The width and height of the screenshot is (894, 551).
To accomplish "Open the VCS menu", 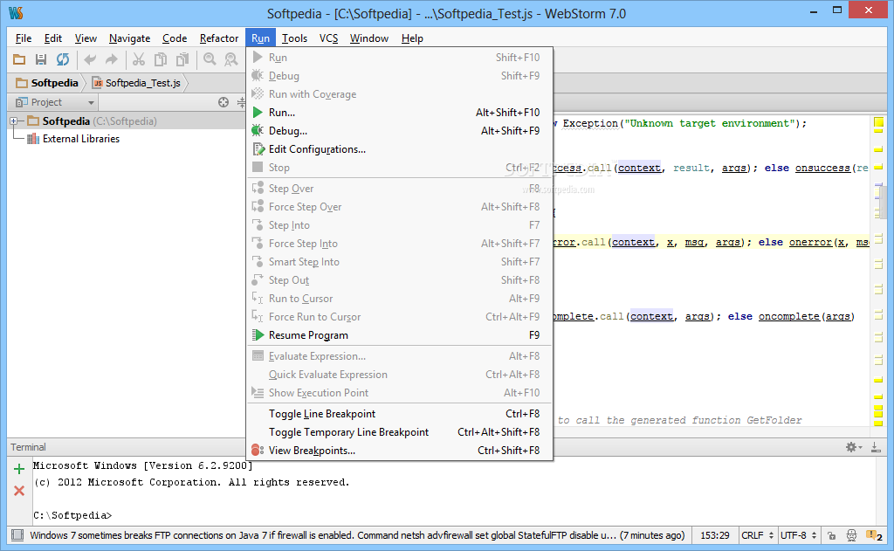I will coord(328,38).
